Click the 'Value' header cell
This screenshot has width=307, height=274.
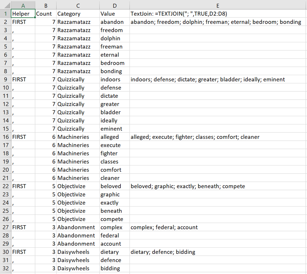pos(115,14)
